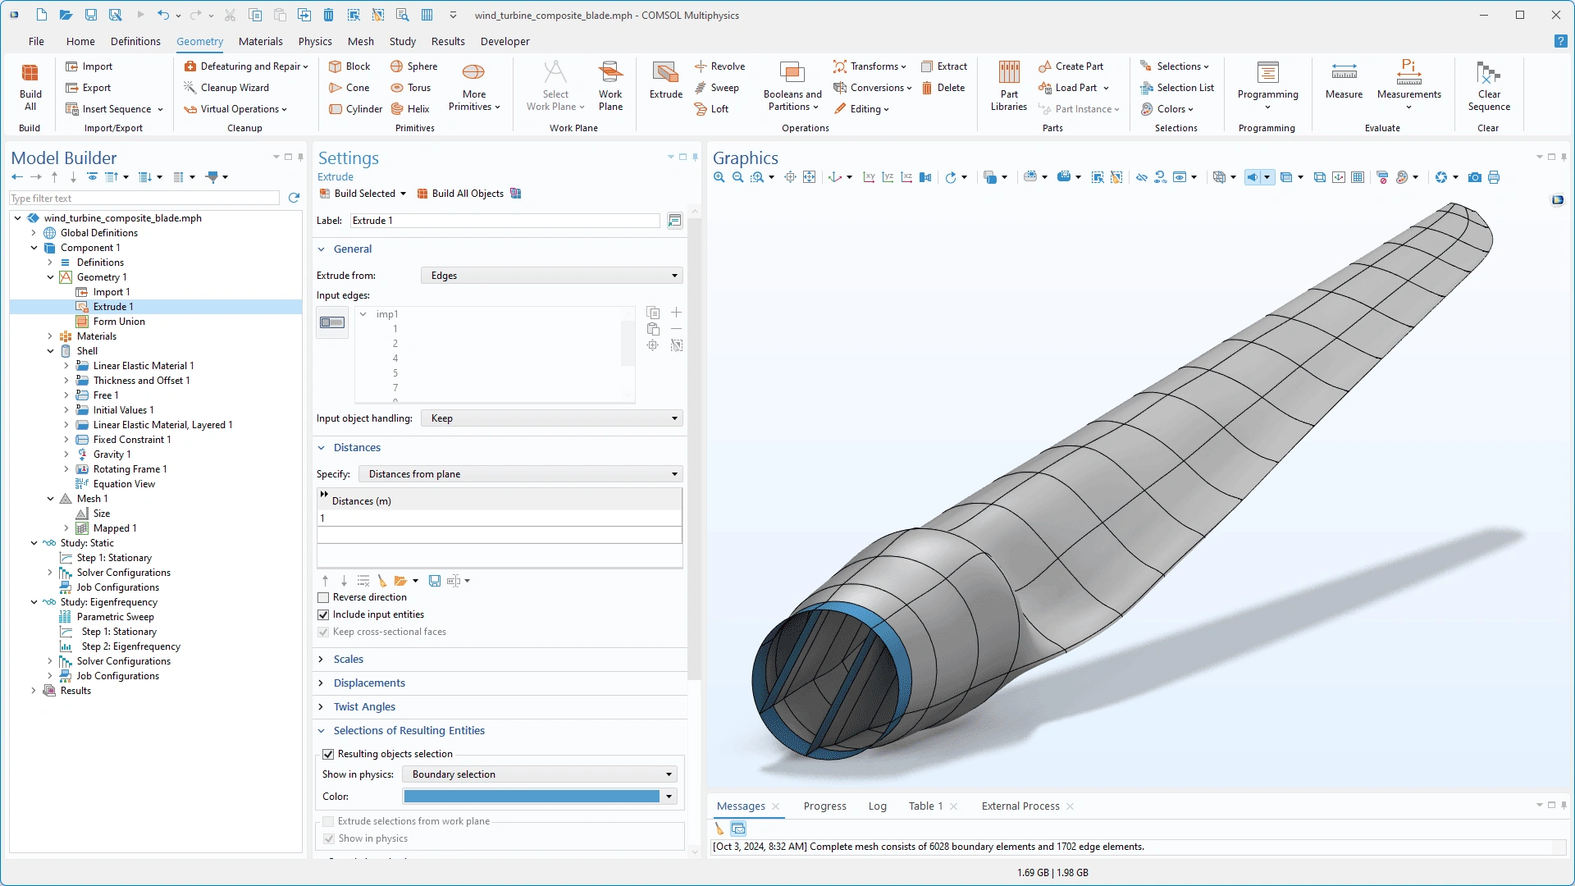Toggle Resulting objects selection checkbox

(x=328, y=754)
